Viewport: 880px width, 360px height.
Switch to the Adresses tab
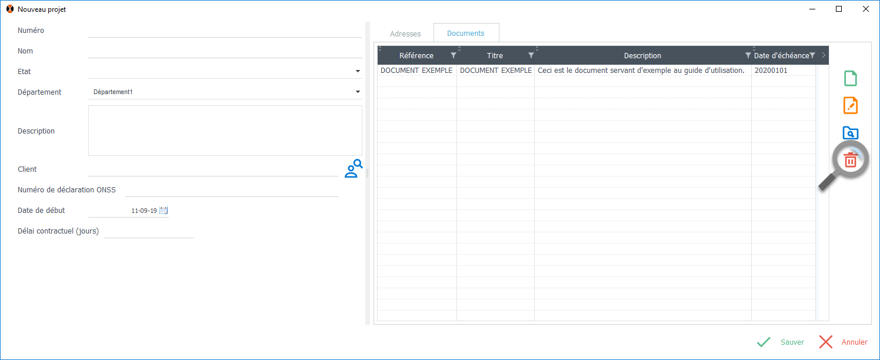(405, 34)
